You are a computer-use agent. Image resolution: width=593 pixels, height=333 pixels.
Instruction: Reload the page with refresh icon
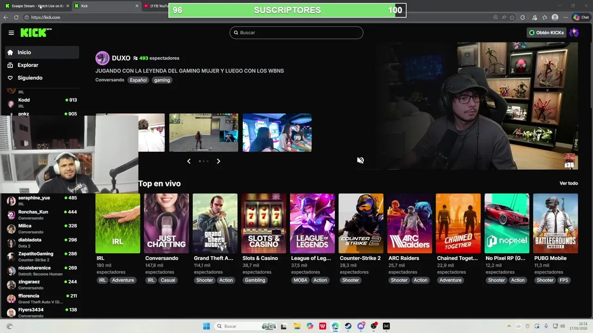[16, 17]
